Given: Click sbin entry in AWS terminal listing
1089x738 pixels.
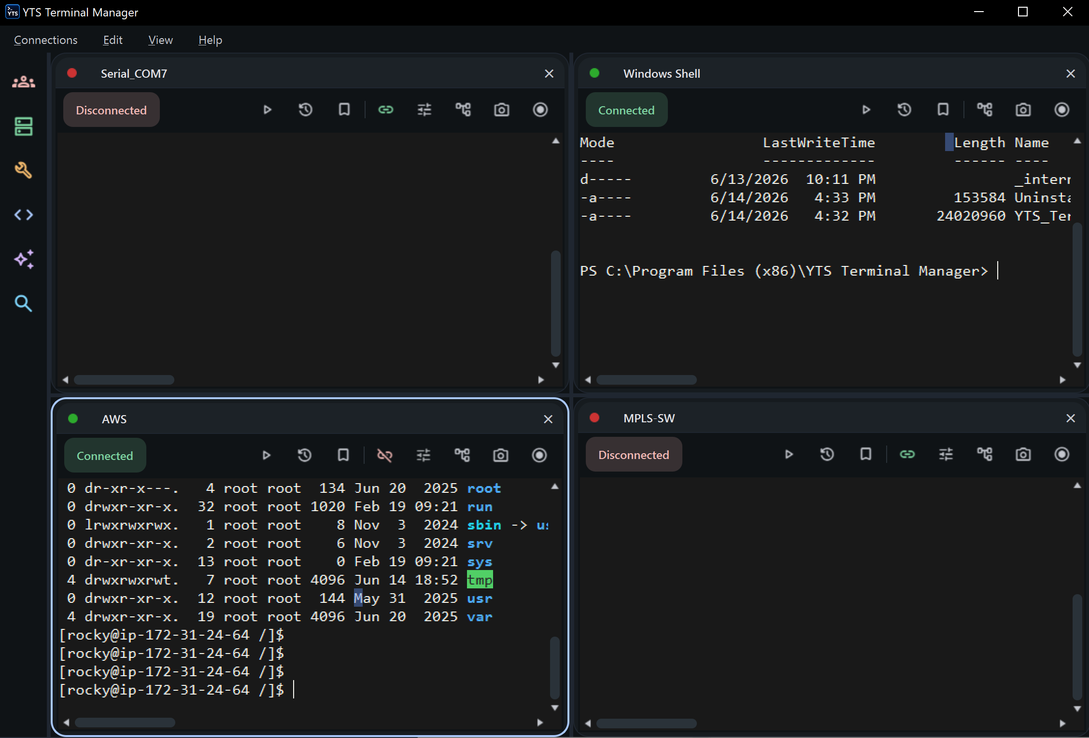Looking at the screenshot, I should 484,525.
